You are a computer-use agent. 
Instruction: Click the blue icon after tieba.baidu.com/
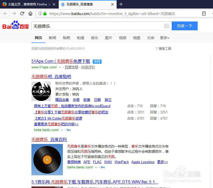69,130
